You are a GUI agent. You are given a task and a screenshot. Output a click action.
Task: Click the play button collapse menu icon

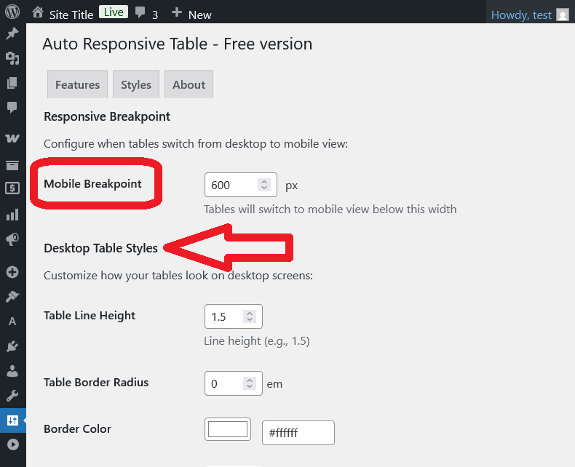(12, 444)
